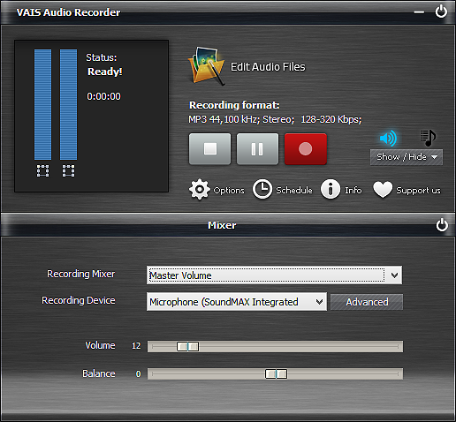Click the Balance value 0
456x422 pixels.
click(x=138, y=373)
